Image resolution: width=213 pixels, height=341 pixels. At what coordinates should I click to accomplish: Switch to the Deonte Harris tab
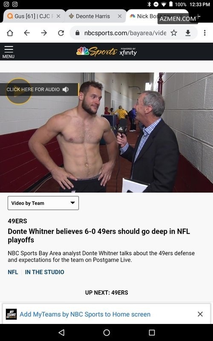tap(92, 16)
